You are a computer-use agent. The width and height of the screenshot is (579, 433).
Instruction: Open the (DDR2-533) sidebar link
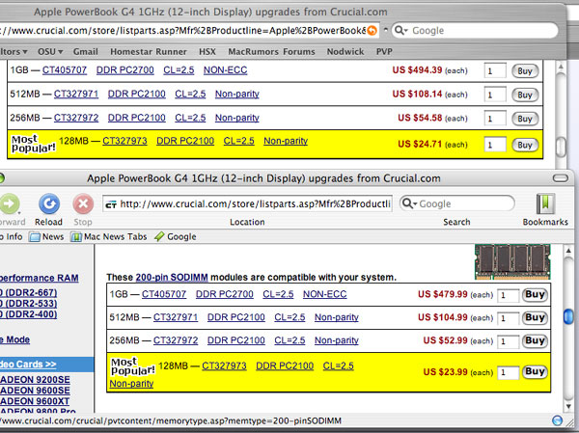pos(29,304)
